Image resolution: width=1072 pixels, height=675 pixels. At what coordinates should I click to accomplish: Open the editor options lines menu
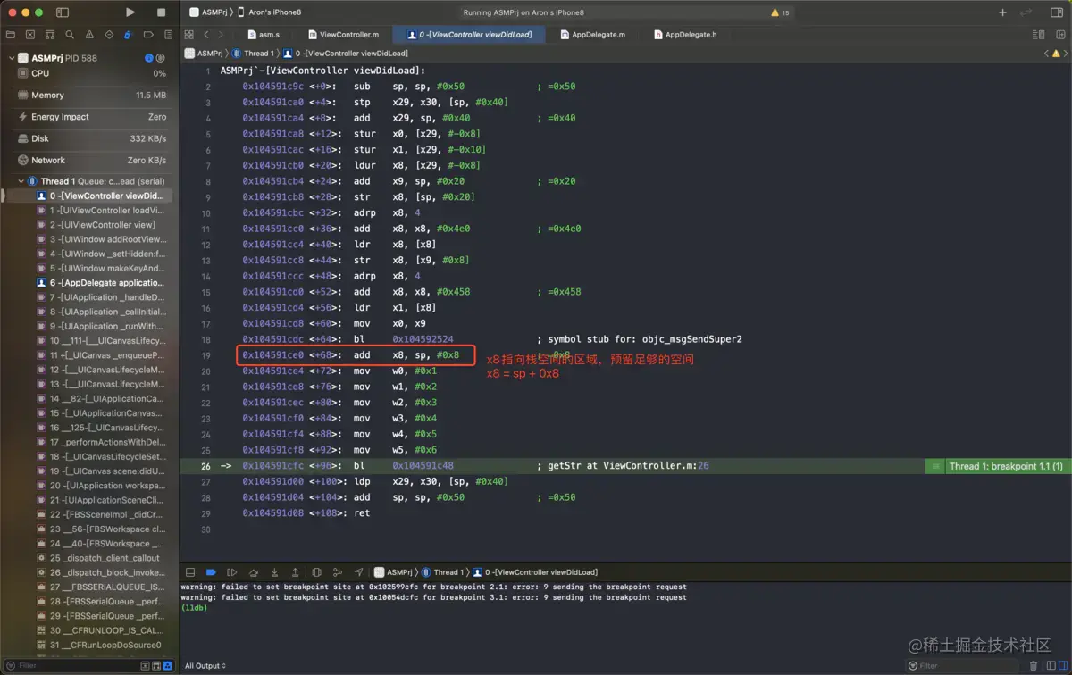(x=1038, y=35)
